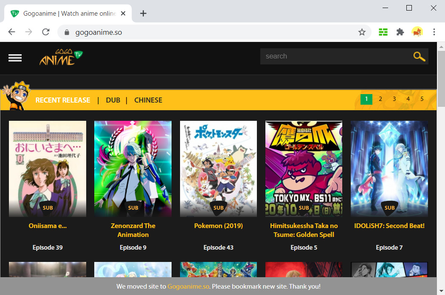Click the green sheets extension icon
Viewport: 445px width, 295px height.
[383, 32]
